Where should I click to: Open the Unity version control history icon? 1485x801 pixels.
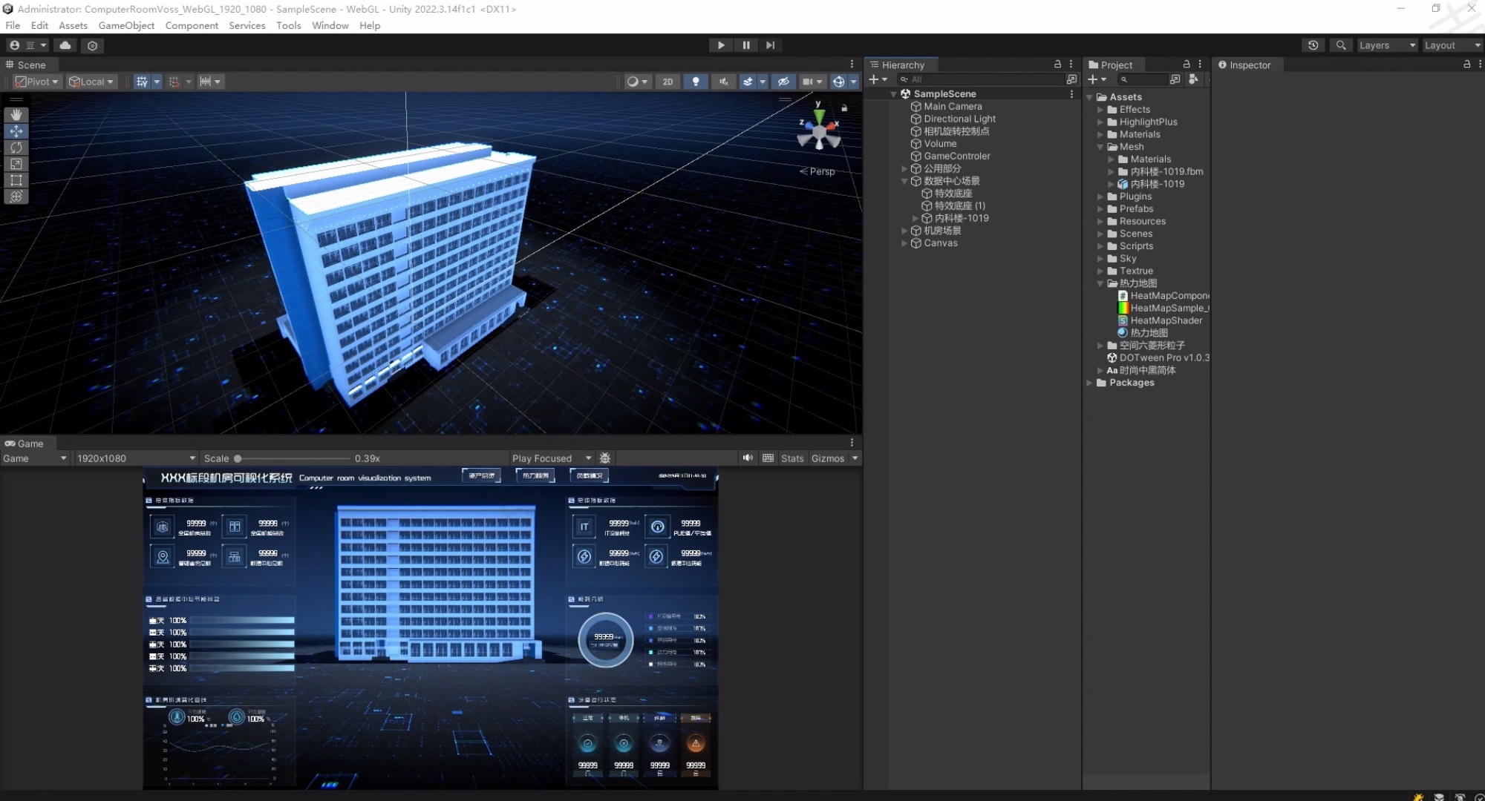pos(1313,45)
